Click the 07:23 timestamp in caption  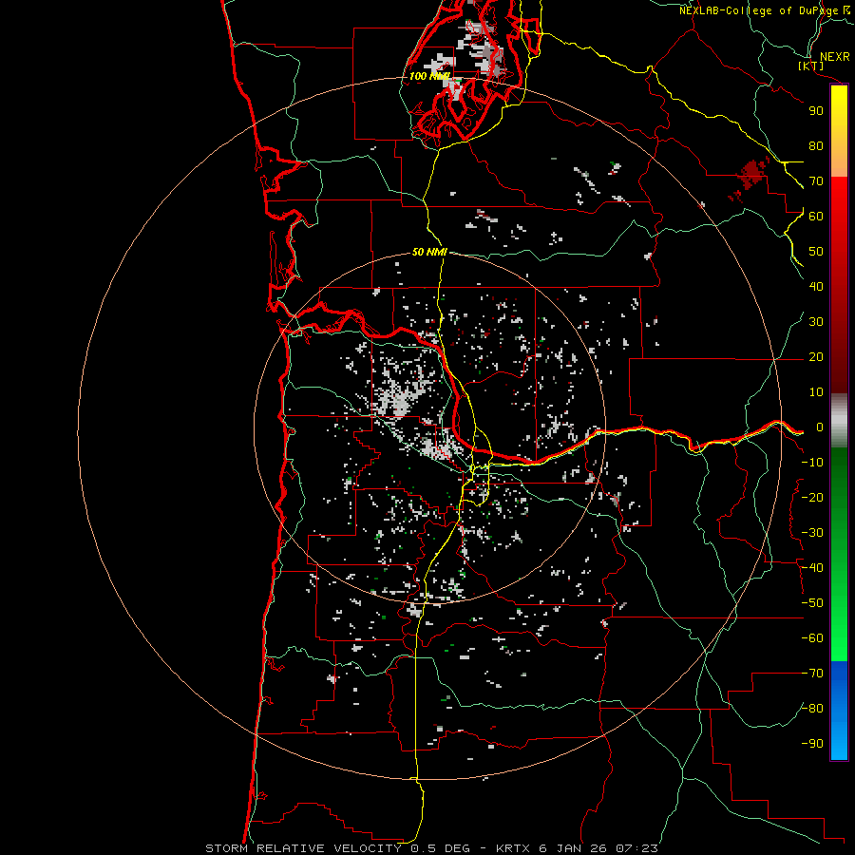pos(636,848)
